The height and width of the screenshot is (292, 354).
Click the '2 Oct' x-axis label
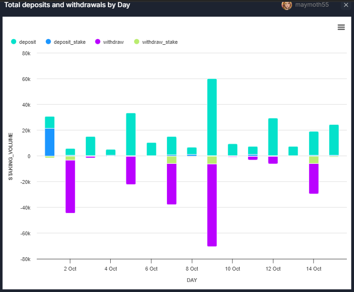coord(70,269)
